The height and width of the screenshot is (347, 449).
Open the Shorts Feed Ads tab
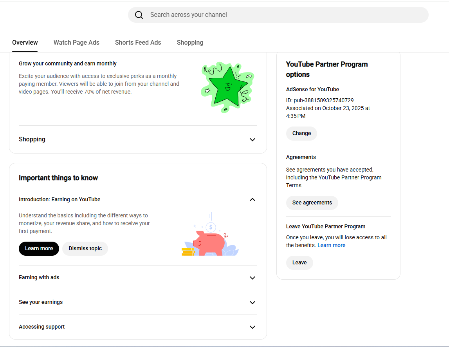click(x=138, y=42)
